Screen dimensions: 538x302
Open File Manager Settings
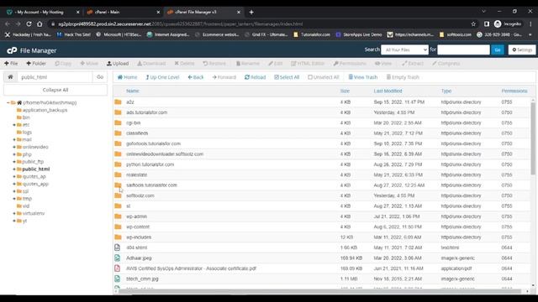(x=522, y=49)
